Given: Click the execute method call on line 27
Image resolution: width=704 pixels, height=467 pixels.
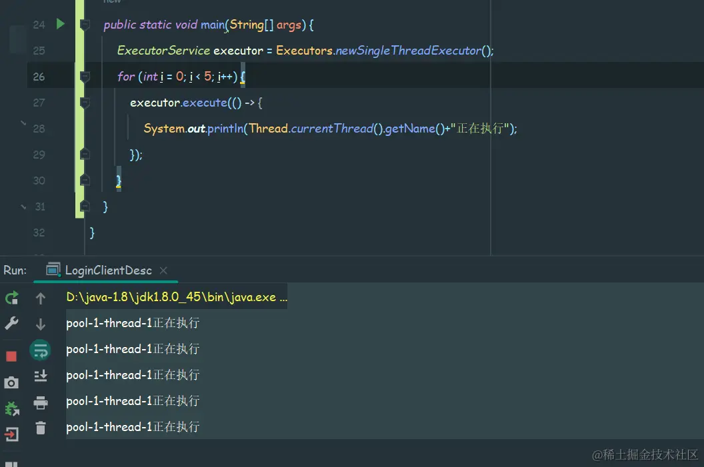Looking at the screenshot, I should click(x=205, y=103).
